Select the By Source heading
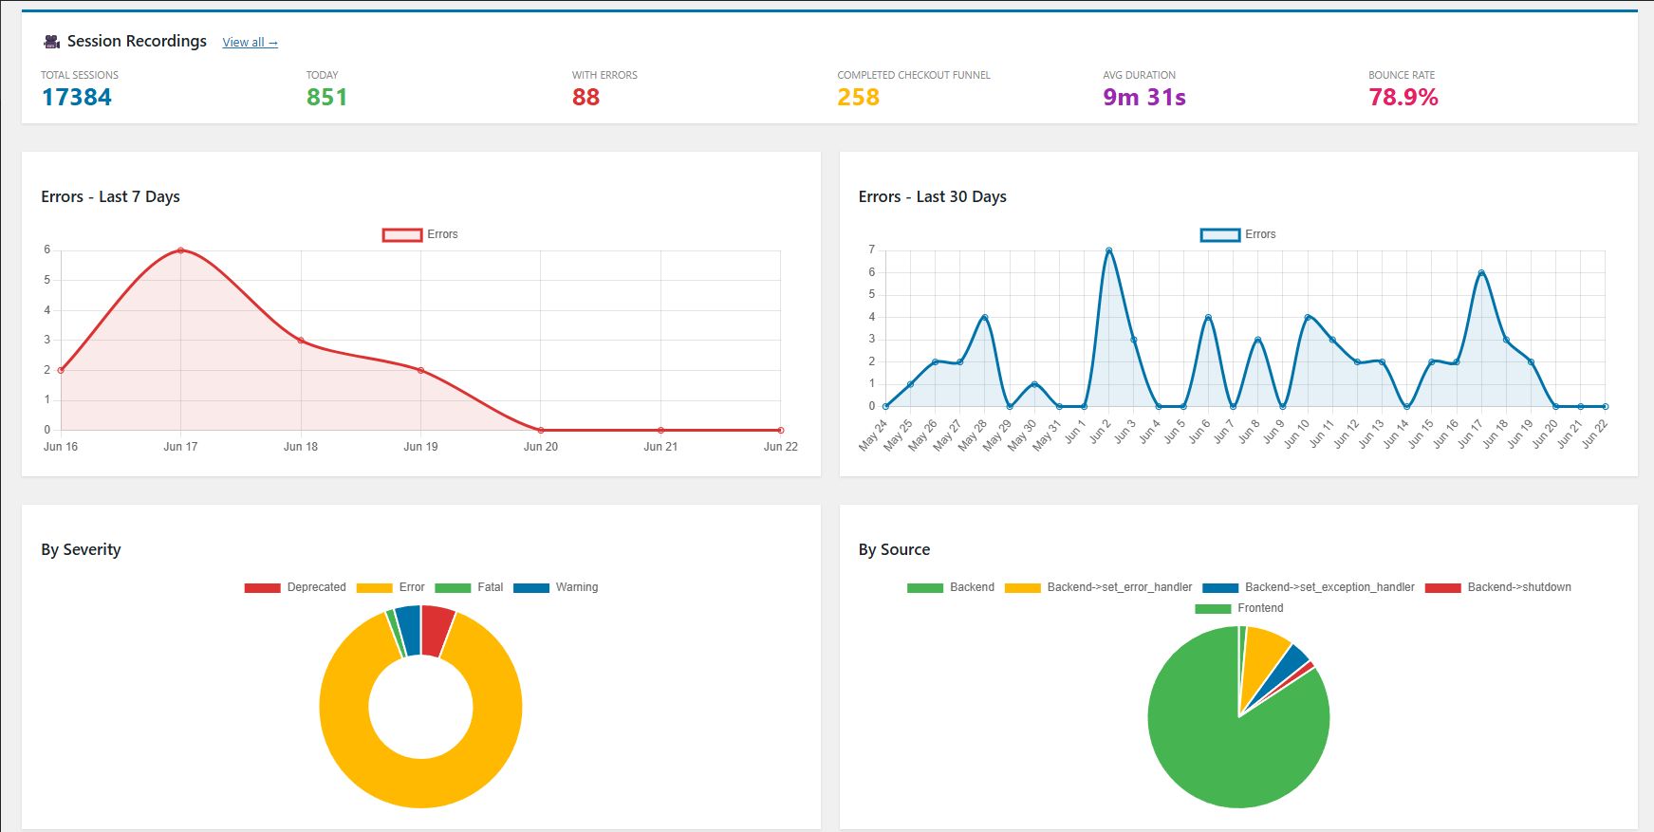The height and width of the screenshot is (832, 1654). coord(894,549)
